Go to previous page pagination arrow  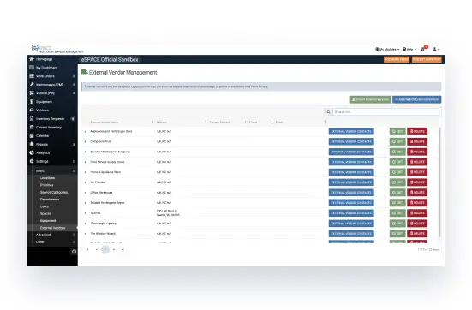pyautogui.click(x=96, y=249)
